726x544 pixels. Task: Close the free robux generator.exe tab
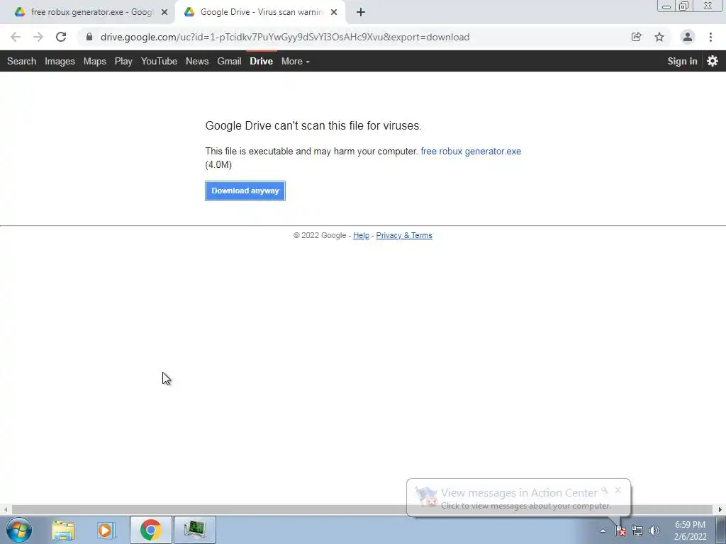(x=164, y=12)
